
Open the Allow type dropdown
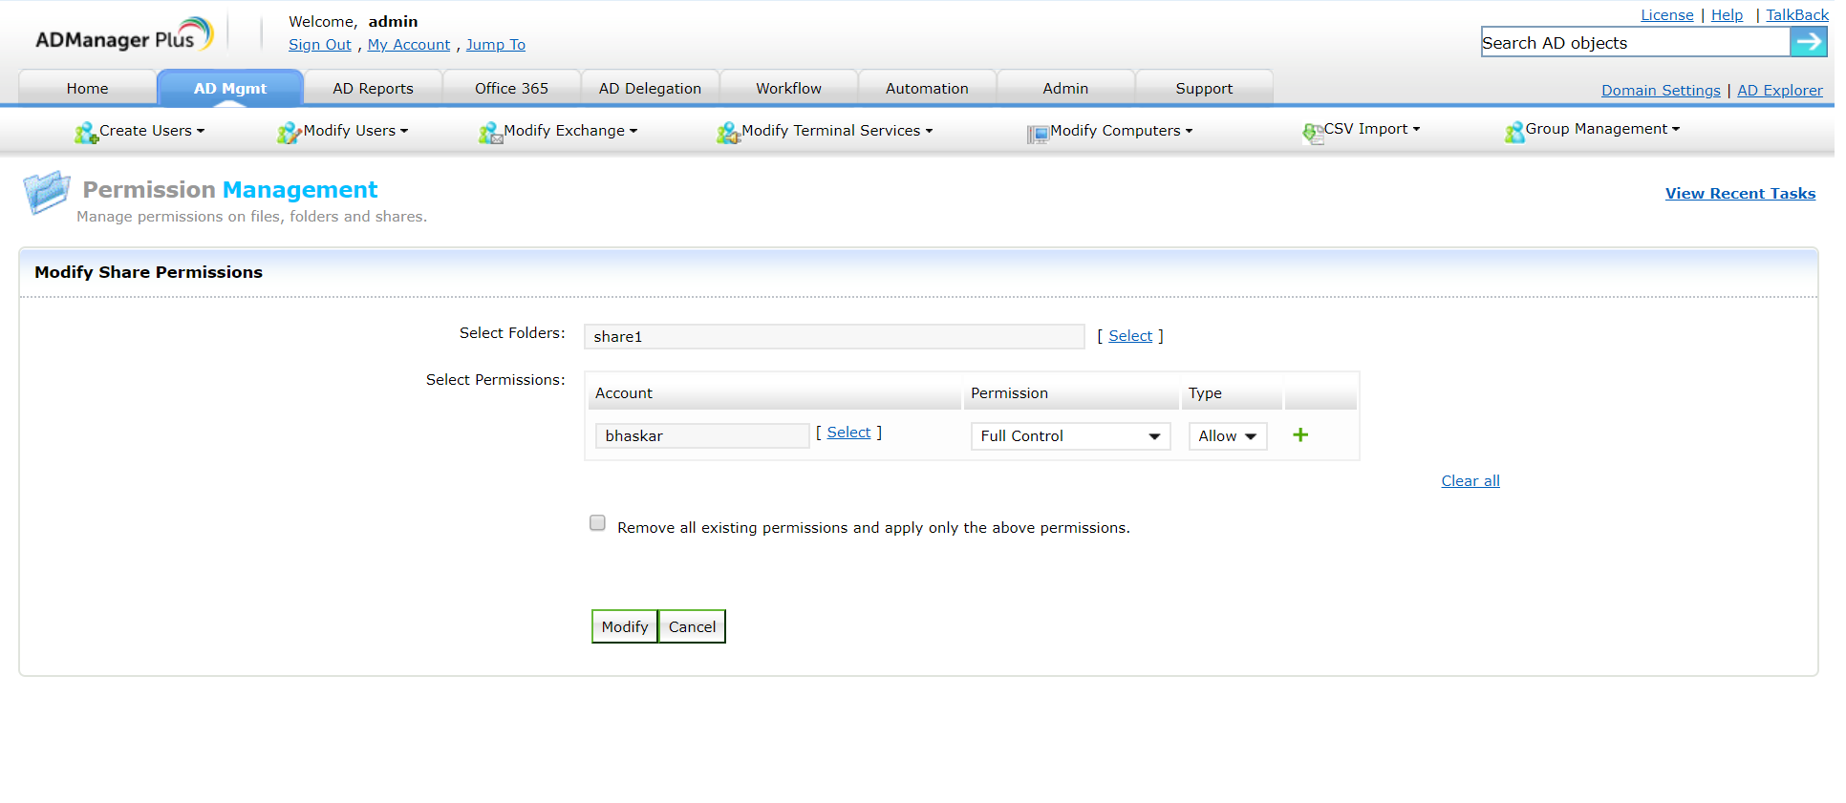[x=1228, y=436]
